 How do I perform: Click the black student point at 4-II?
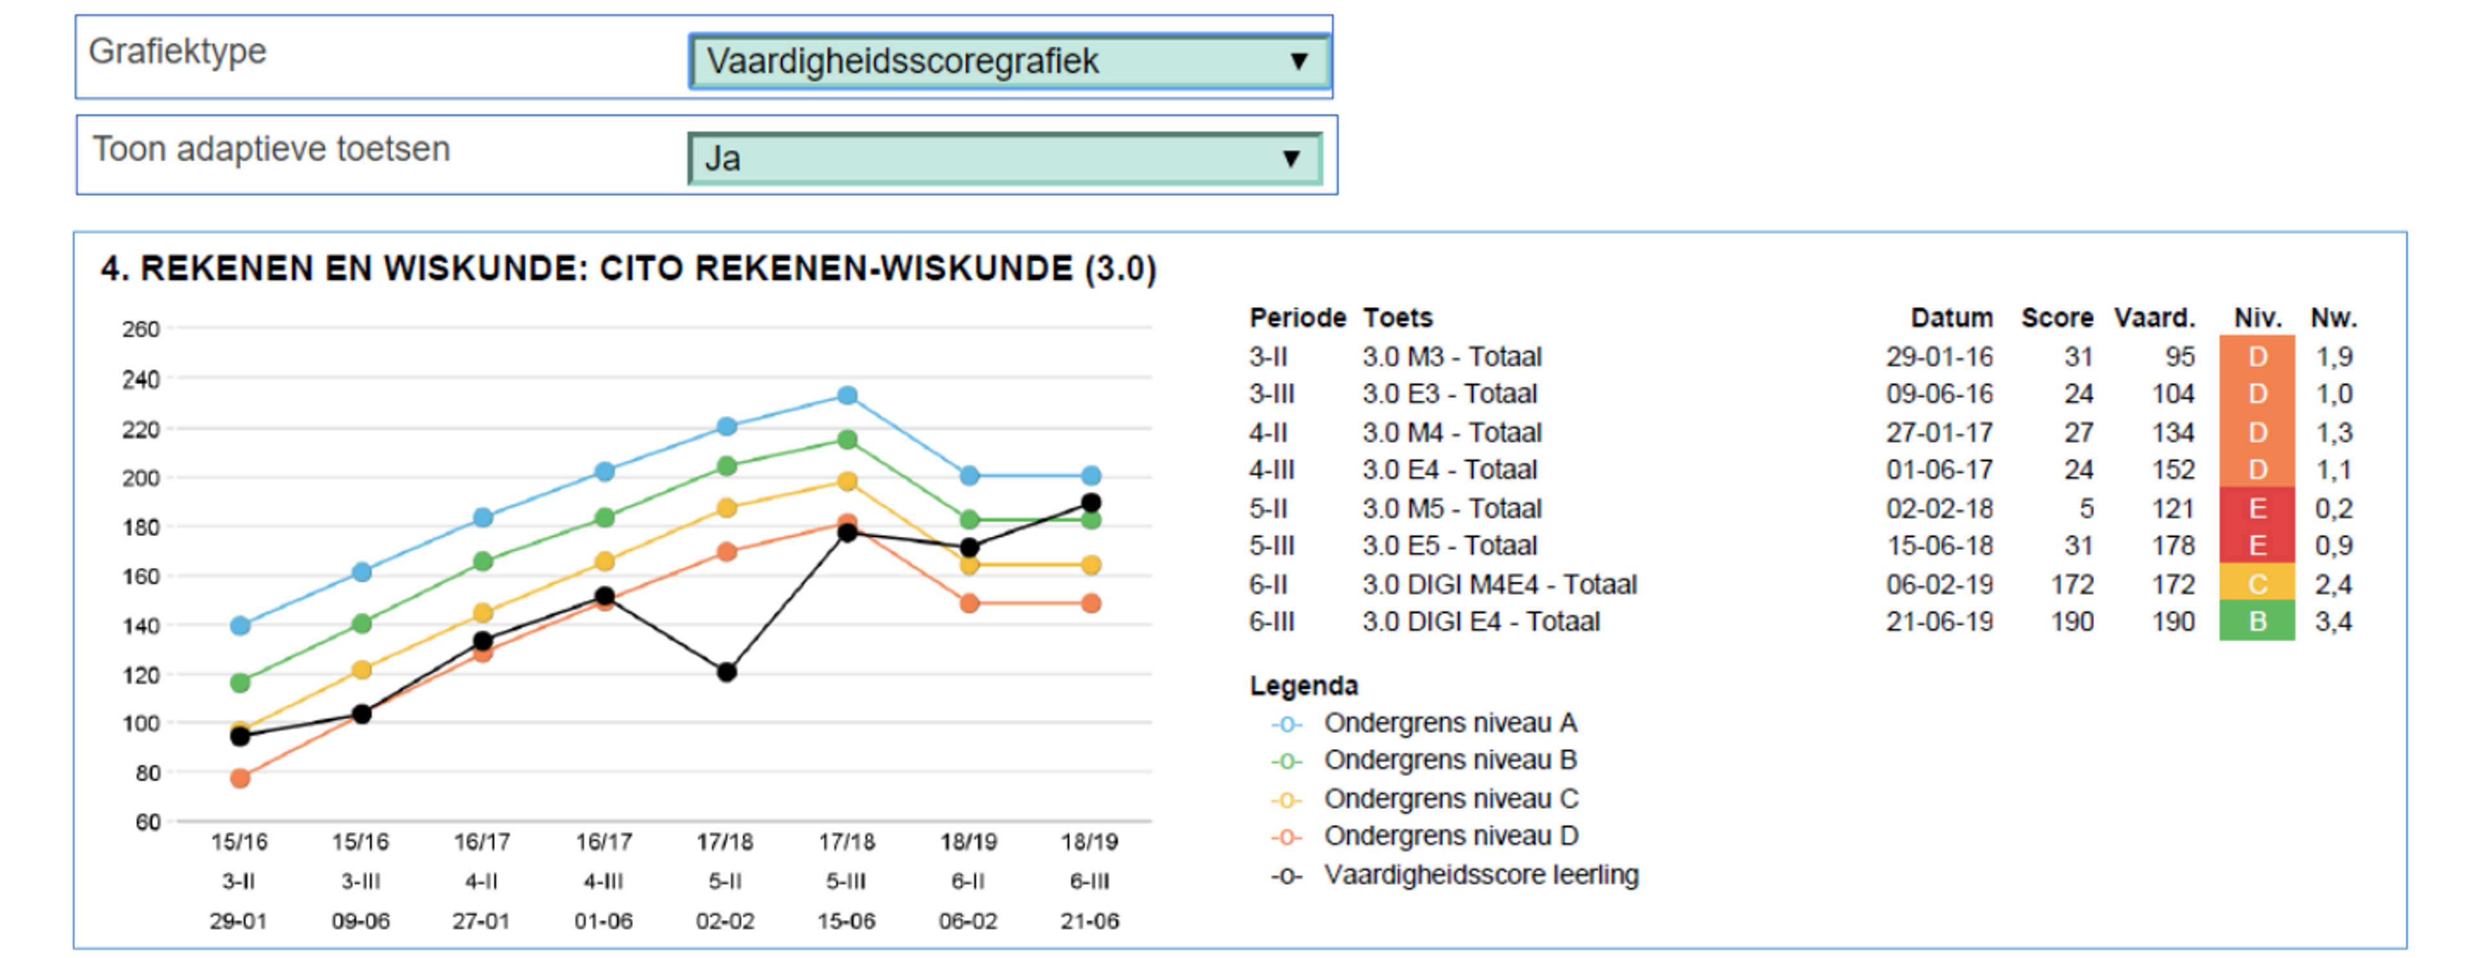coord(483,642)
